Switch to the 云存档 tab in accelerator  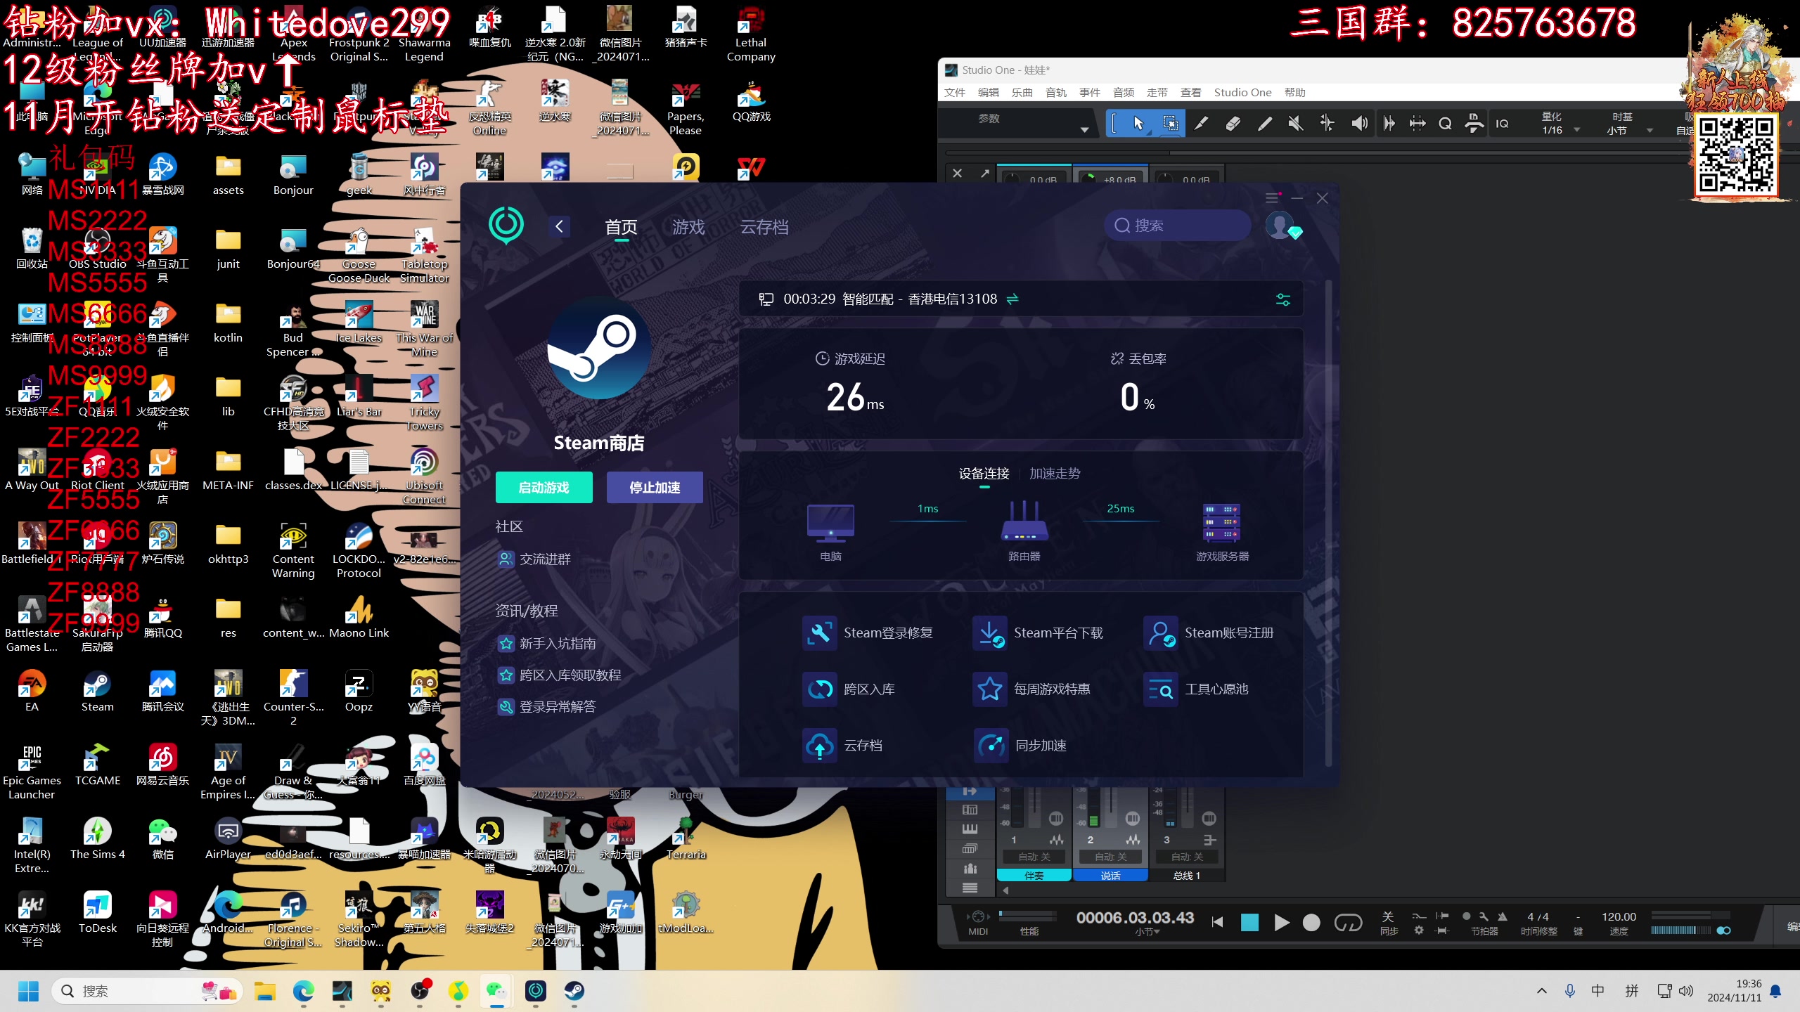pyautogui.click(x=764, y=227)
